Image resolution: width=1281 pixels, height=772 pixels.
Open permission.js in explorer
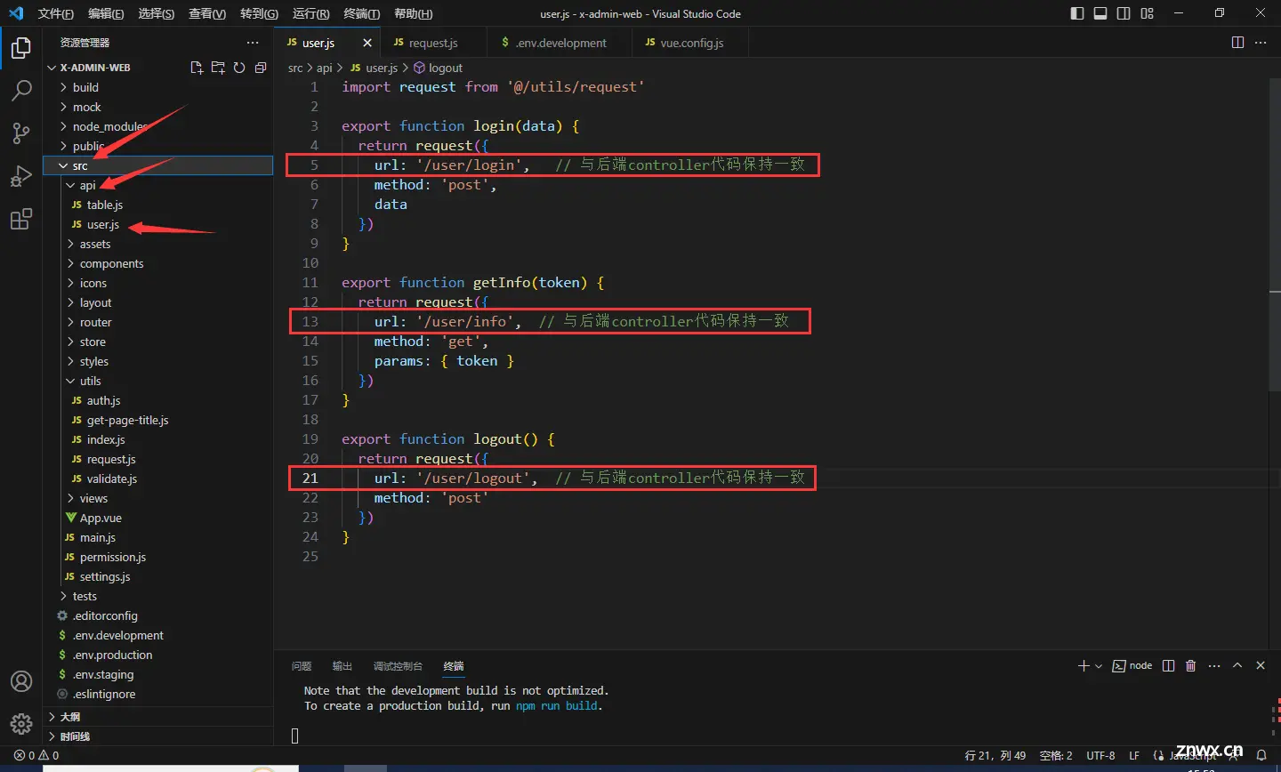click(x=112, y=557)
